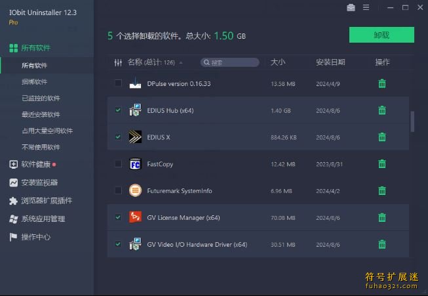Minimize the IObit Uninstaller window
This screenshot has height=296, width=428.
pyautogui.click(x=391, y=8)
